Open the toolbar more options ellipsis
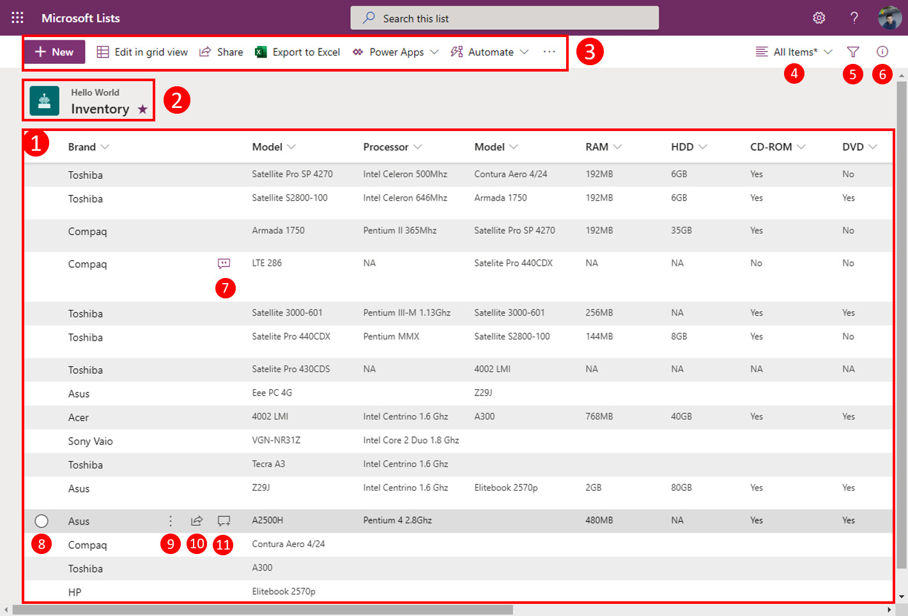908x616 pixels. 550,52
